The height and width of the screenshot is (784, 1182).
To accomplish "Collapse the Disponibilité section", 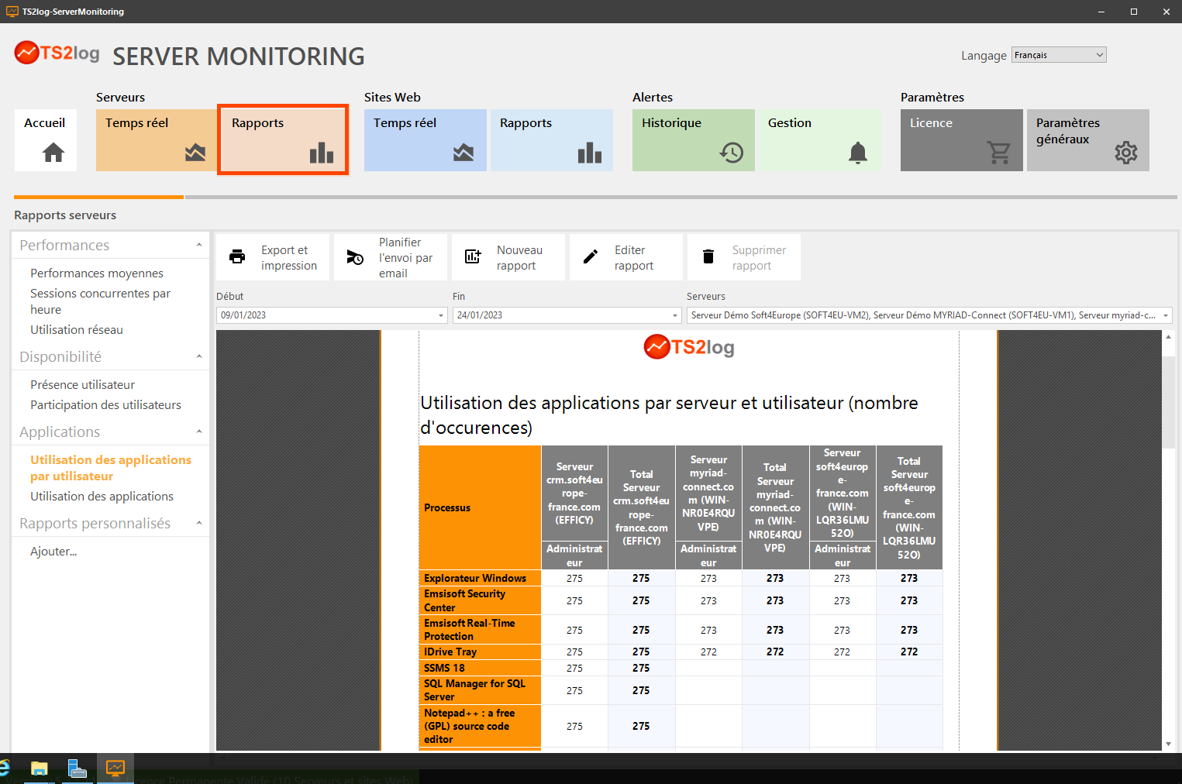I will pos(199,356).
